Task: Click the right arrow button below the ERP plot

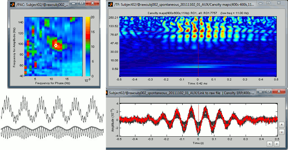Action: point(277,143)
